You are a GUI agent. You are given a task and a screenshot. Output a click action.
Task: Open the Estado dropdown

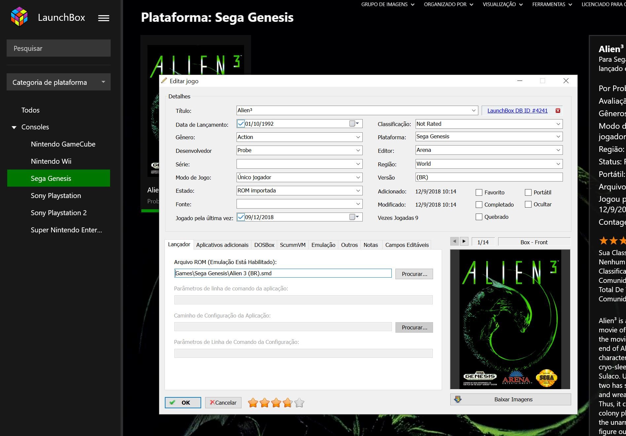tap(358, 191)
